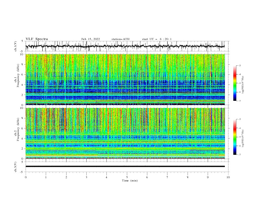The height and width of the screenshot is (199, 257).
Task: Select the ch.2 "Frequency (kHz)" axis label
Action: coord(18,129)
